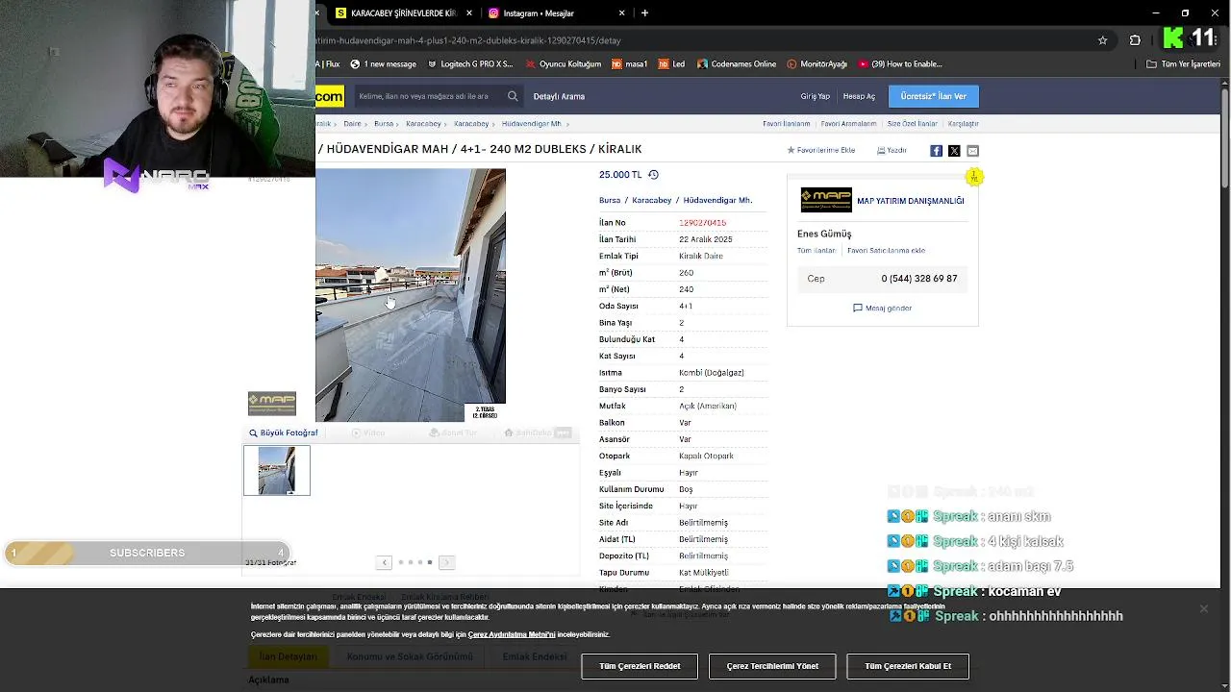Open the 1 new message bookmark
1231x692 pixels.
coord(383,64)
